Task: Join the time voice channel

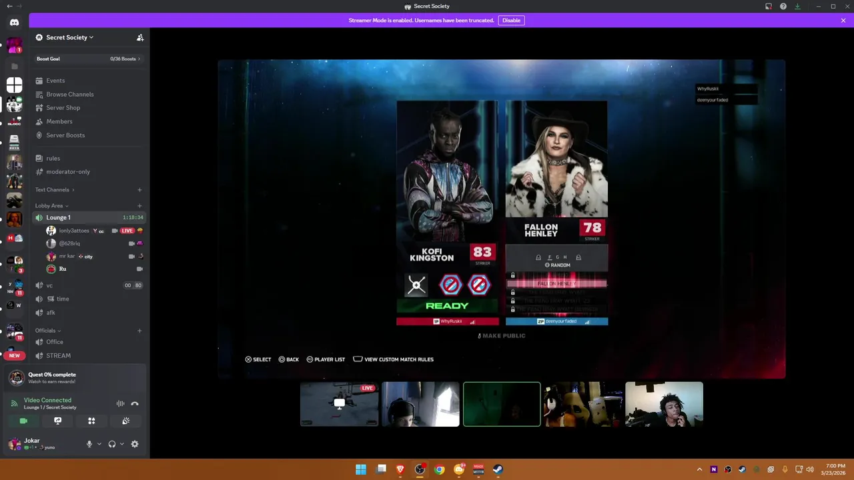Action: 89,299
